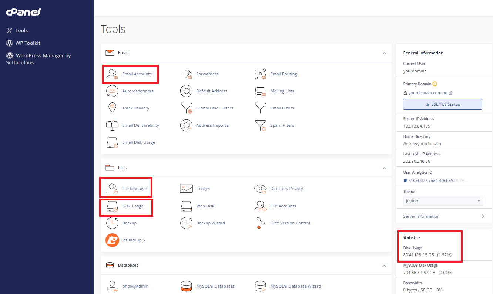Viewport: 493px width, 294px height.
Task: Click the Last Login IP 202.90.246.36
Action: click(x=416, y=161)
